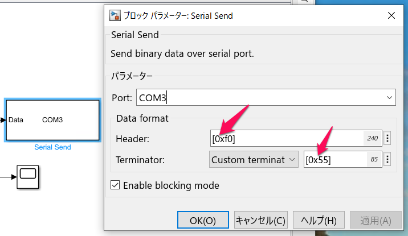This screenshot has width=408, height=236.
Task: Click the キャンセル(C) cancel button
Action: (261, 220)
